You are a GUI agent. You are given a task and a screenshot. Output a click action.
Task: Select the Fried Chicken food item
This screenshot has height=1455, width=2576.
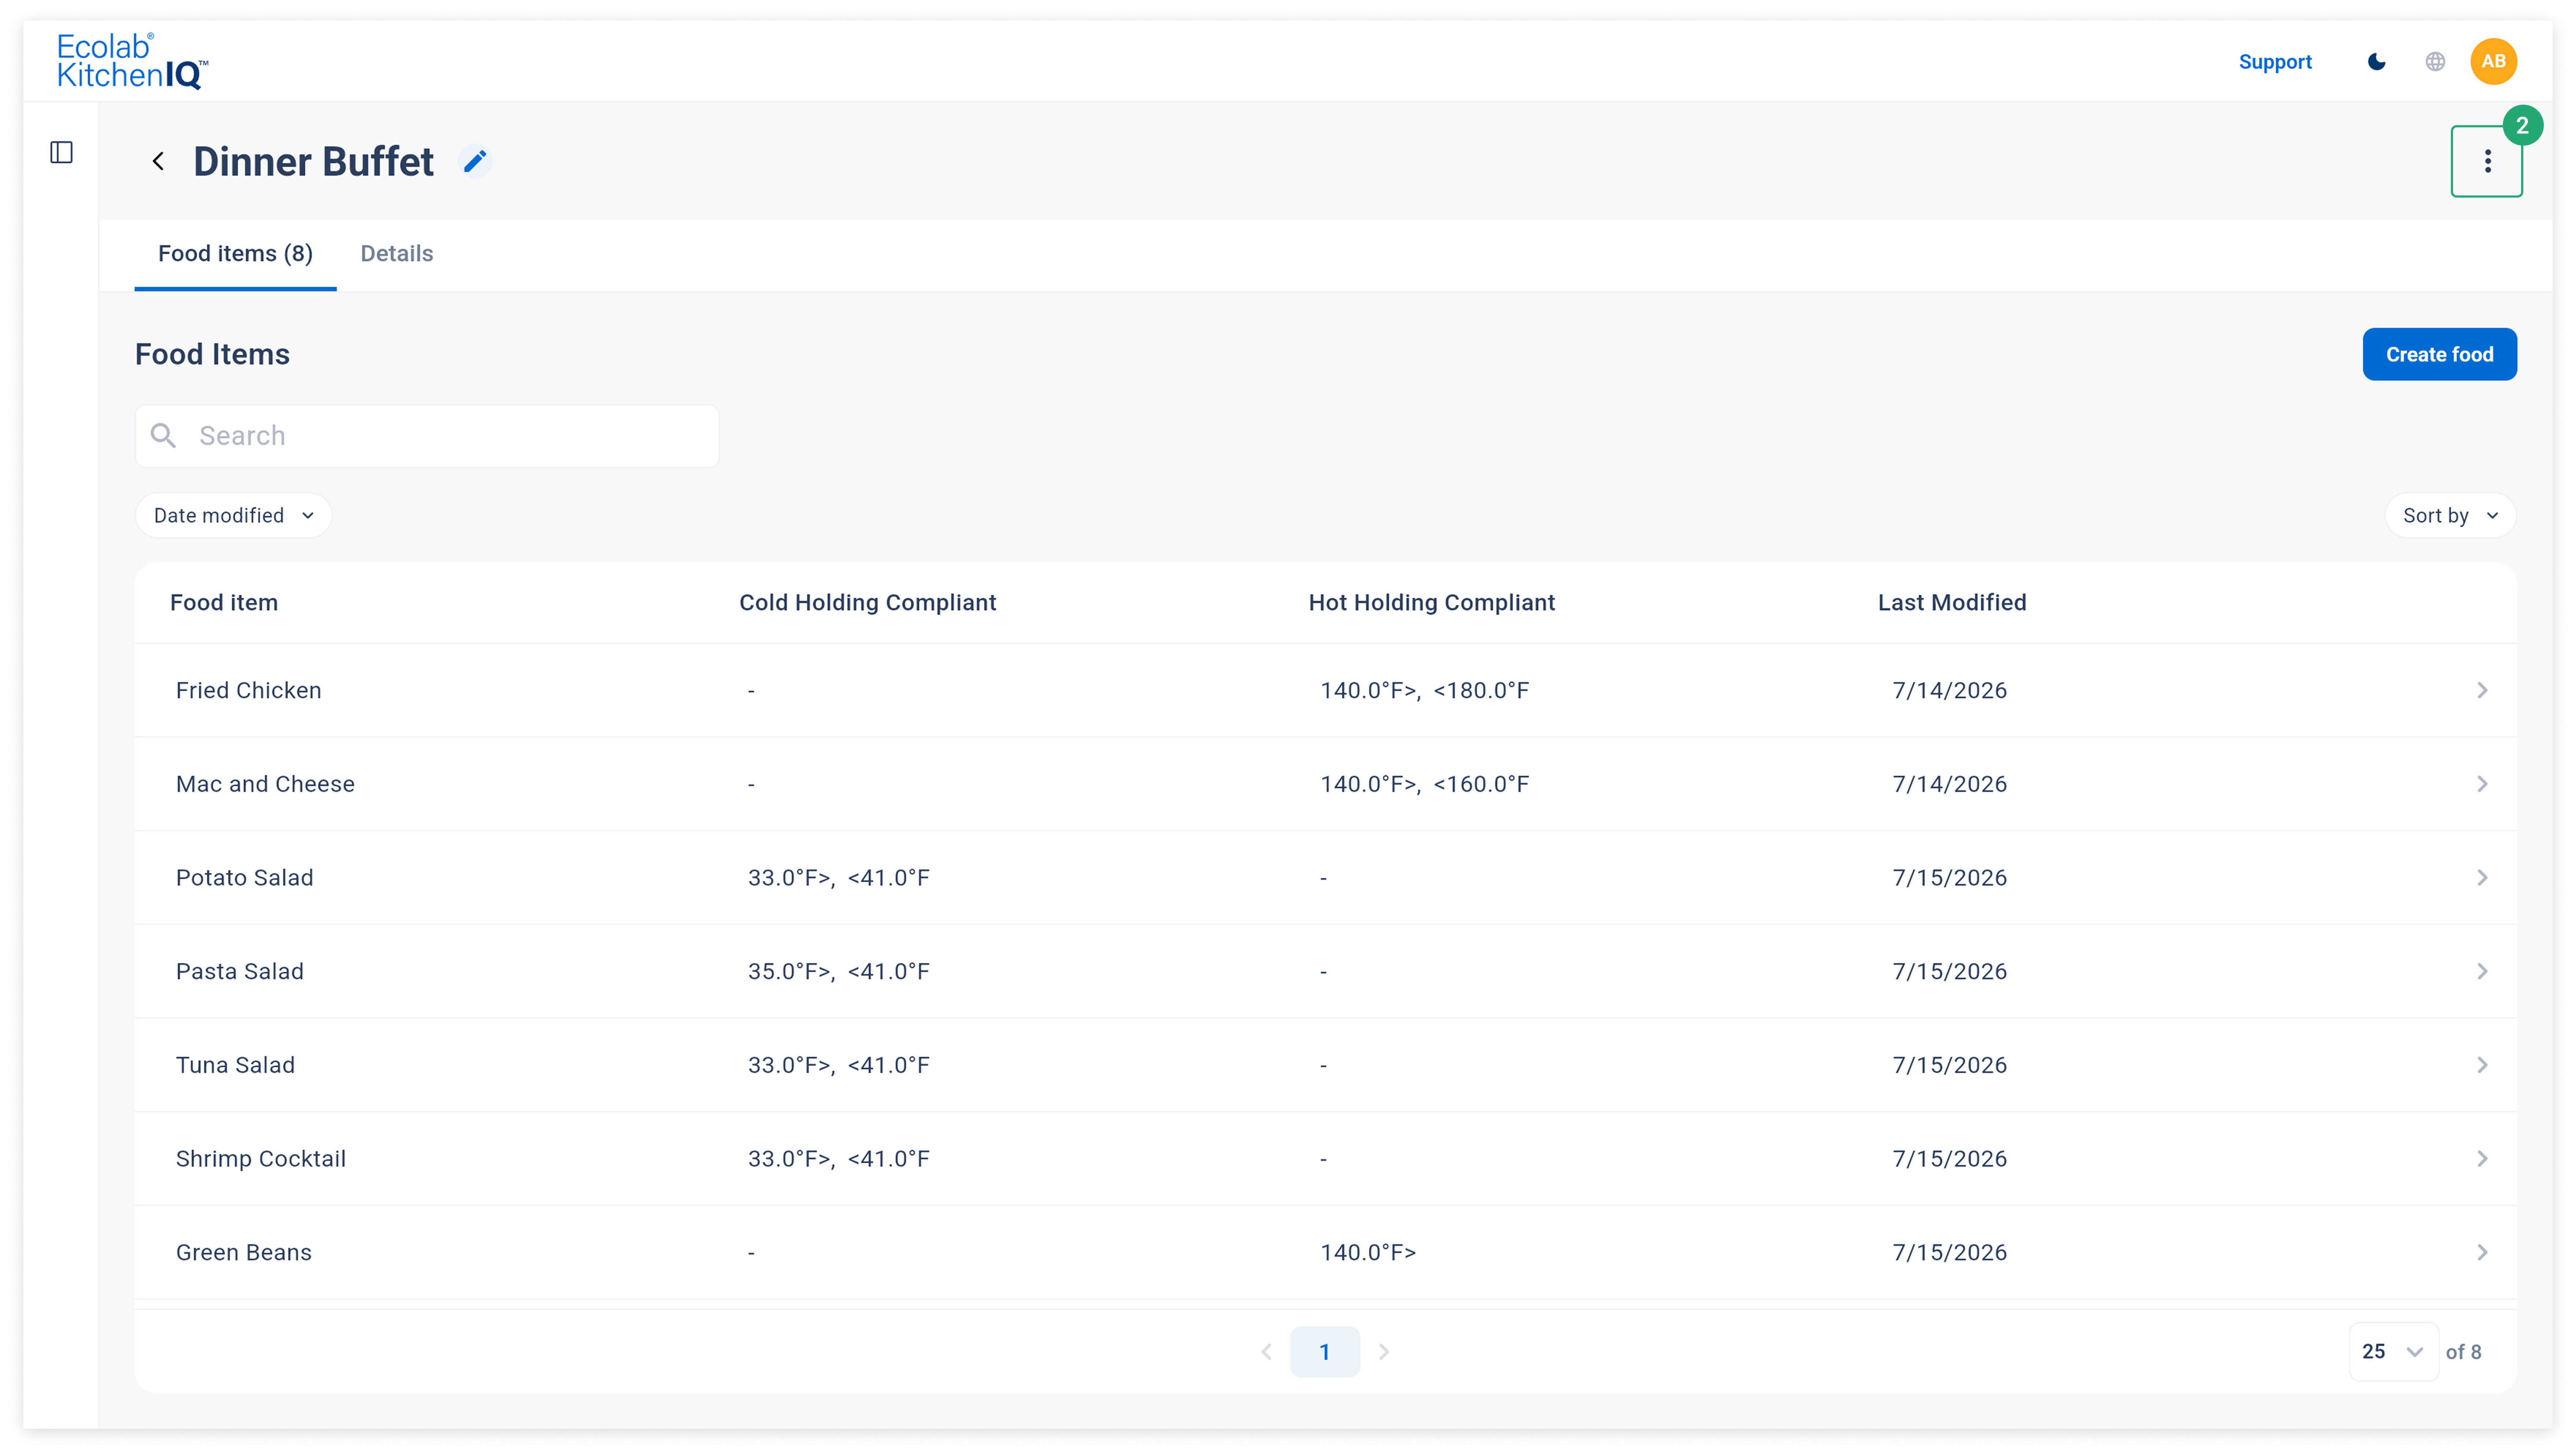pos(249,690)
